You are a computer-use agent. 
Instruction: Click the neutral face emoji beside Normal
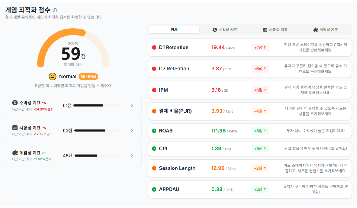tap(53, 76)
